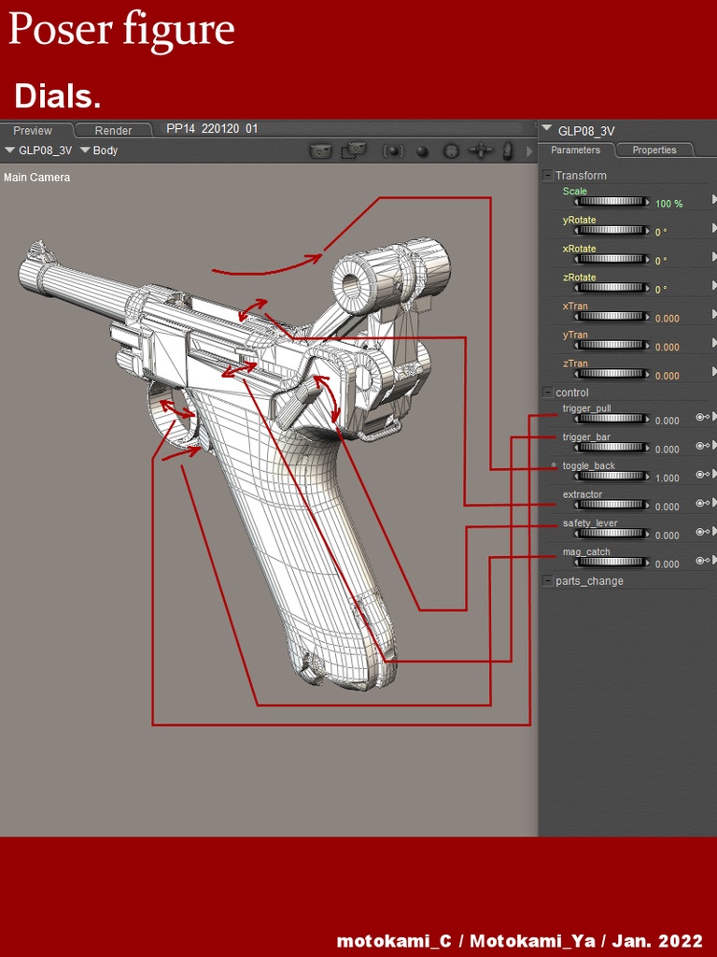Open the xTran parameter options arrow
Image resolution: width=717 pixels, height=957 pixels.
tap(714, 314)
